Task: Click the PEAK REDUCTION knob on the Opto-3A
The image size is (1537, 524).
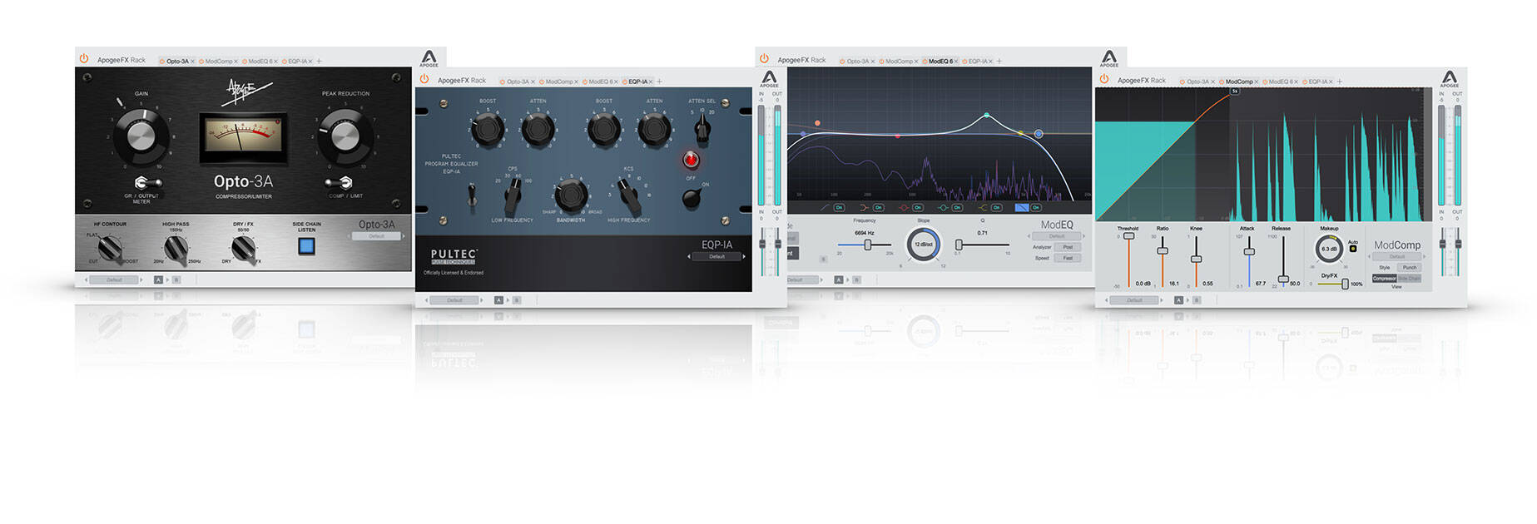Action: click(344, 136)
